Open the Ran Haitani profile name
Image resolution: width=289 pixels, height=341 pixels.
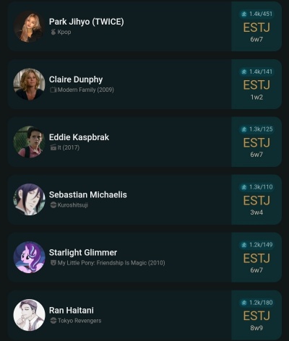click(x=72, y=310)
